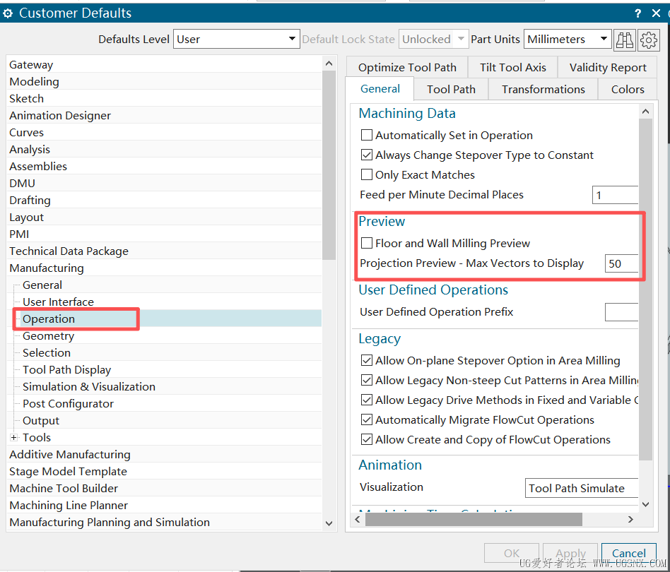Expand the Tools tree node
This screenshot has width=670, height=572.
pos(14,438)
